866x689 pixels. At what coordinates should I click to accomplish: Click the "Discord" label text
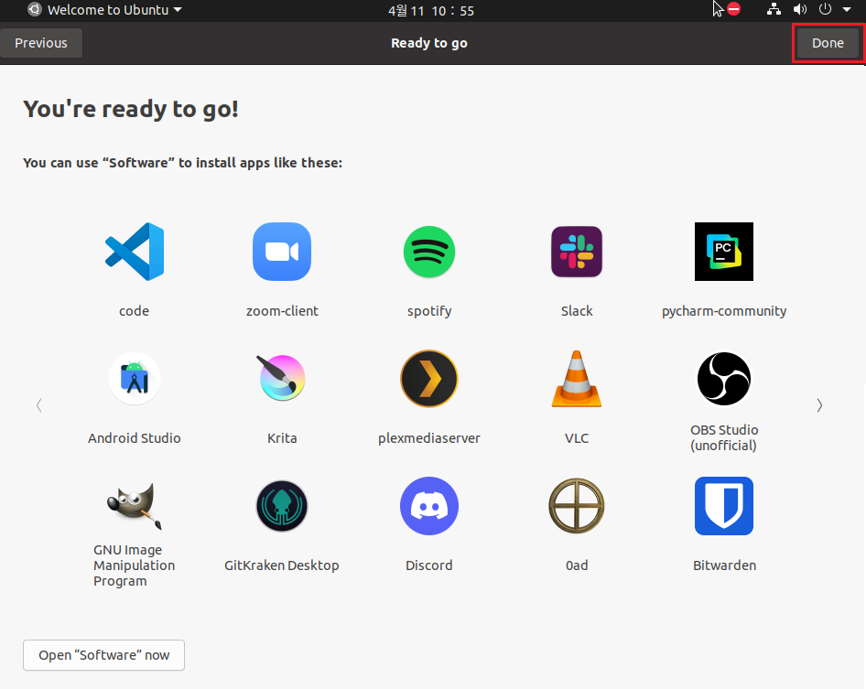[429, 565]
